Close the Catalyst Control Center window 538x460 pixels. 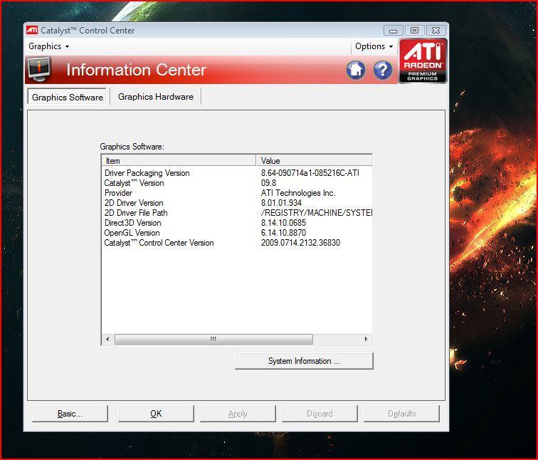[x=436, y=31]
